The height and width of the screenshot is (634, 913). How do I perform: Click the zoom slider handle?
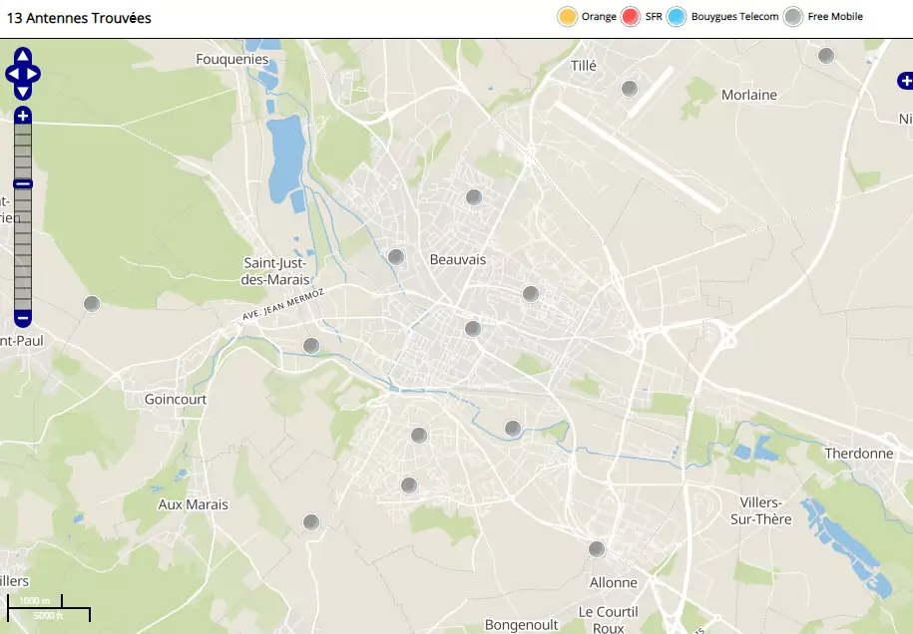[x=23, y=183]
